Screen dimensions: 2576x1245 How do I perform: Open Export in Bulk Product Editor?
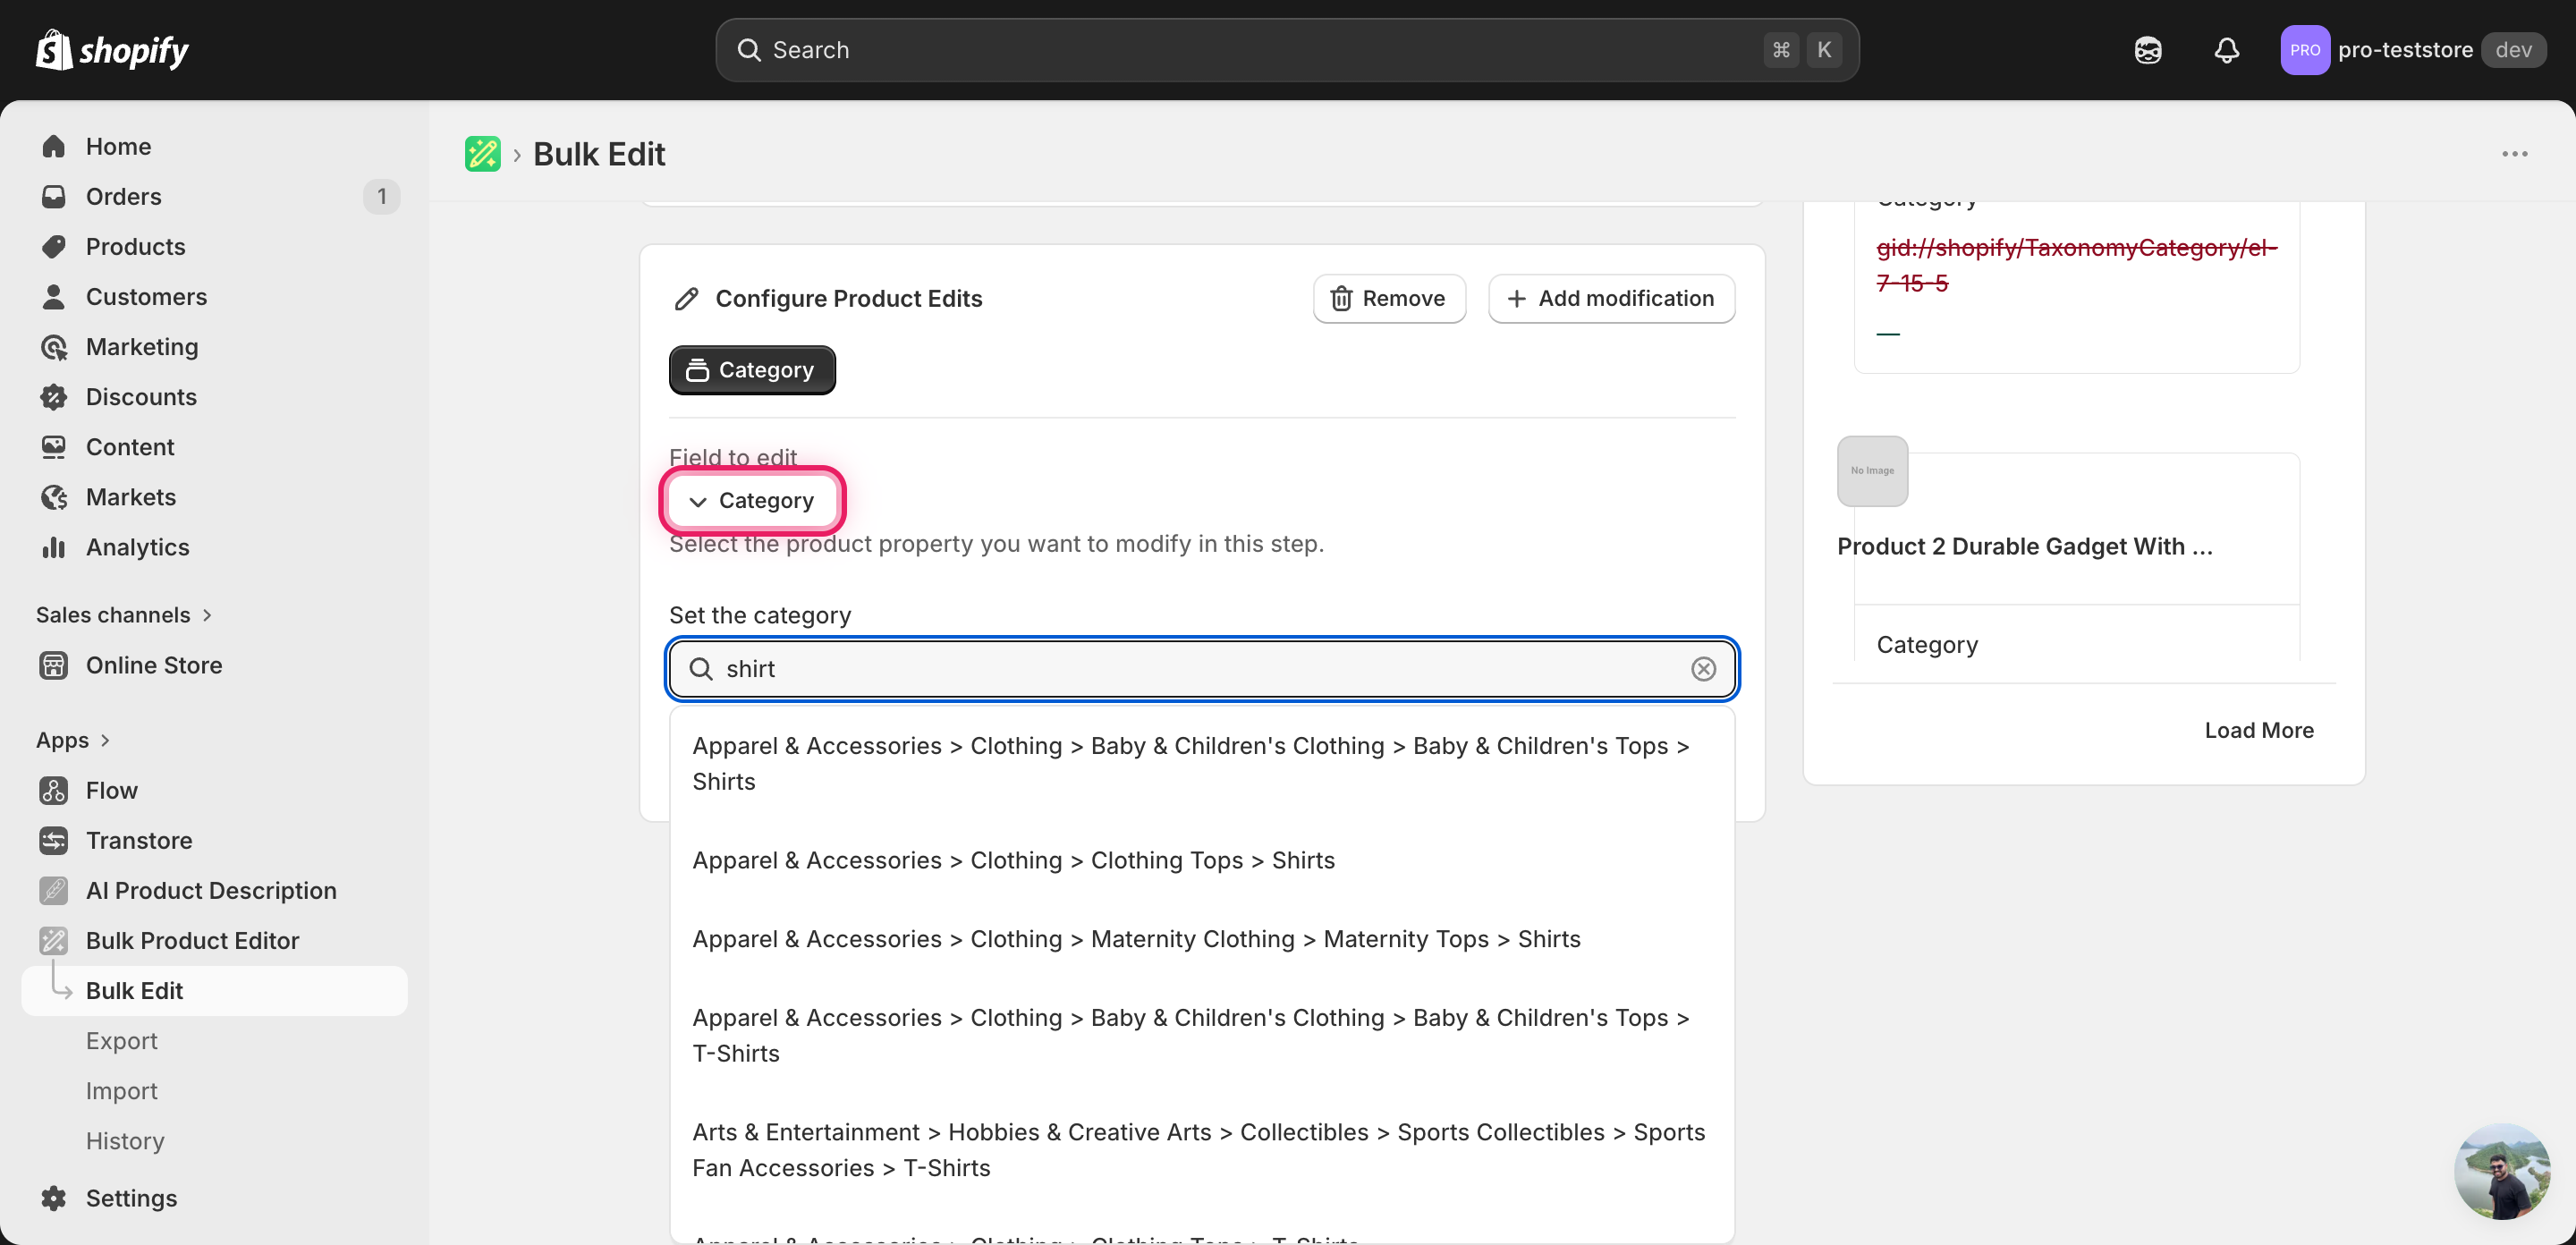pos(122,1040)
